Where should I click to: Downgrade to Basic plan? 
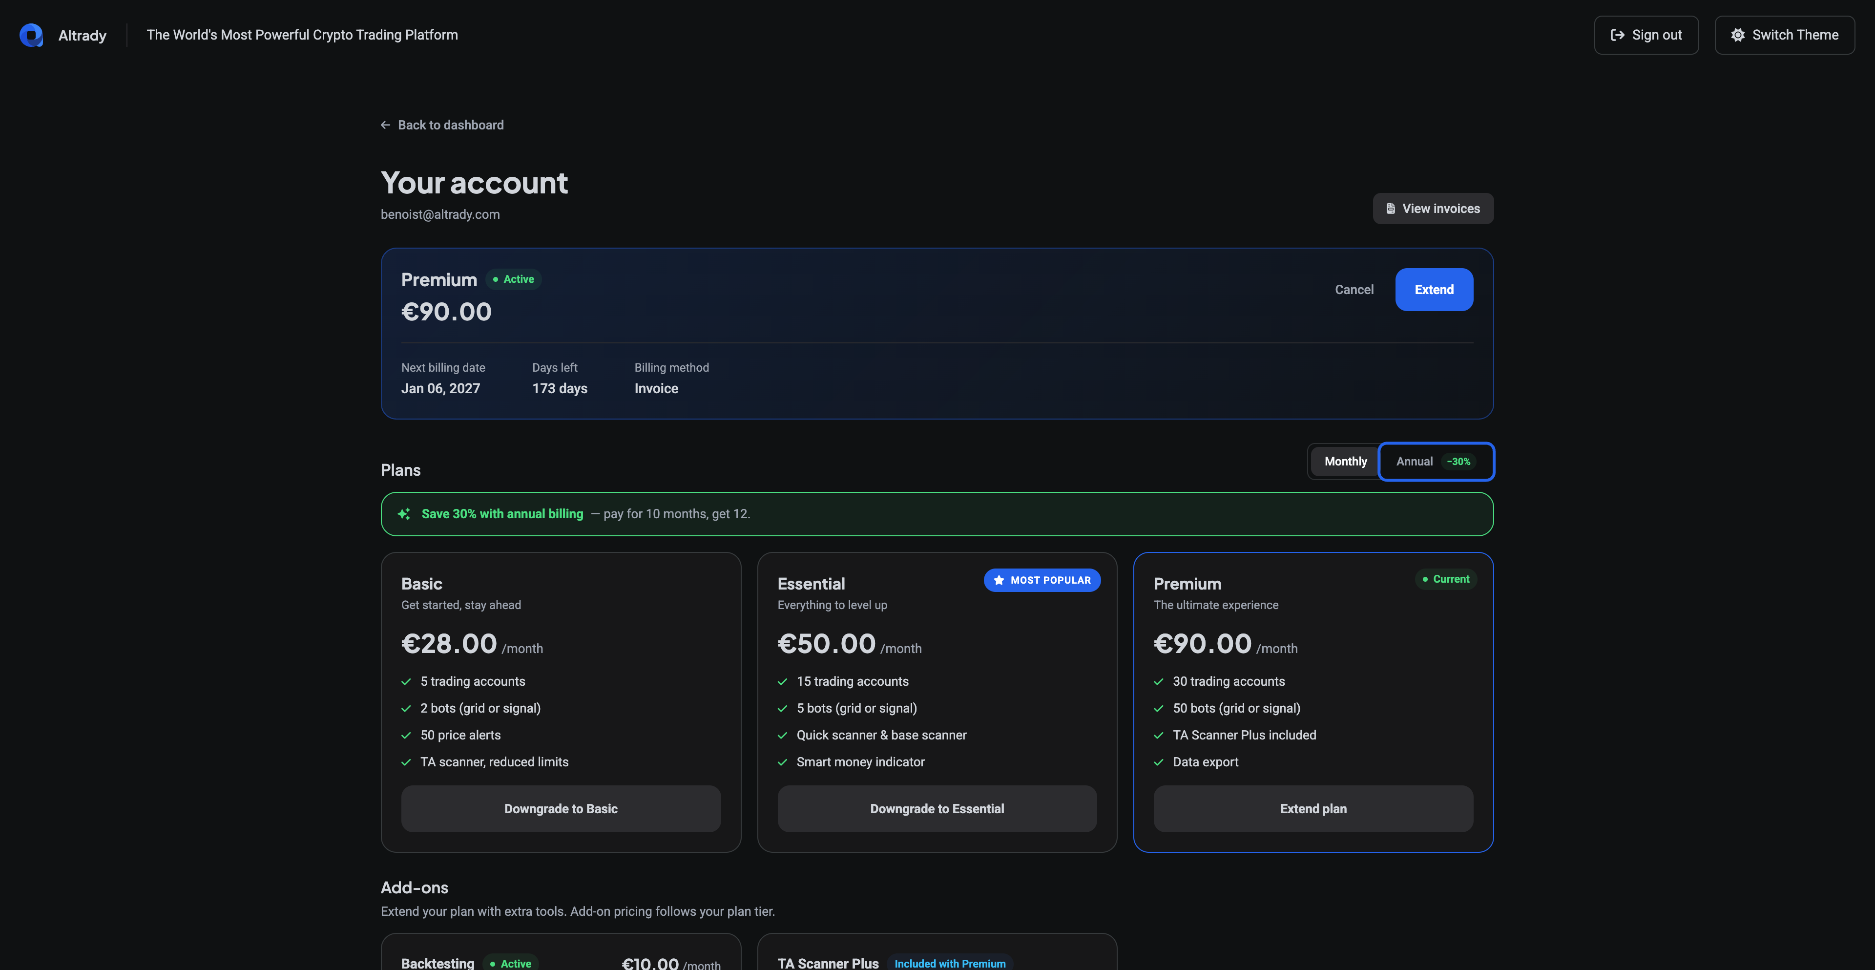(561, 809)
